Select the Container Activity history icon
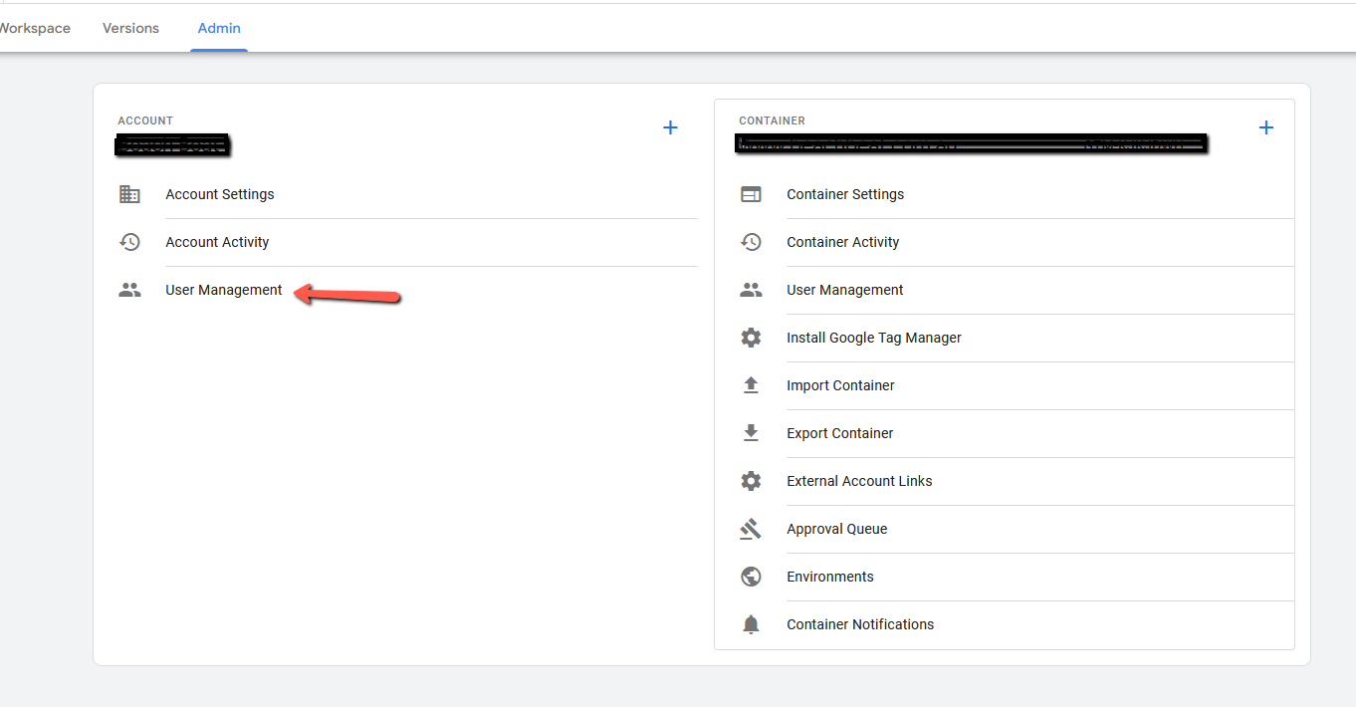The image size is (1356, 707). click(x=751, y=242)
